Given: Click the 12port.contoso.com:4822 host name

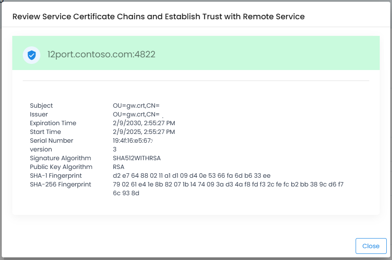Looking at the screenshot, I should tap(101, 55).
